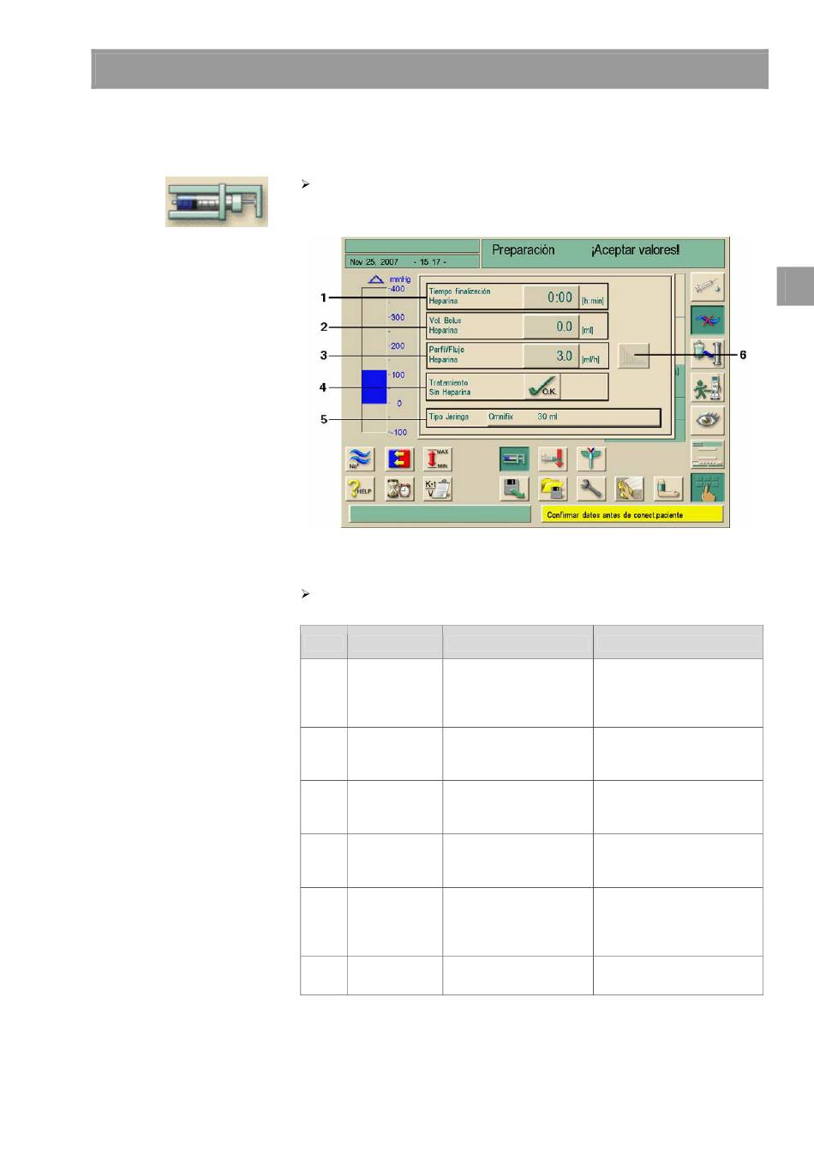Click the 3.0 Perfil/Flujo Heparina value field

[x=551, y=356]
